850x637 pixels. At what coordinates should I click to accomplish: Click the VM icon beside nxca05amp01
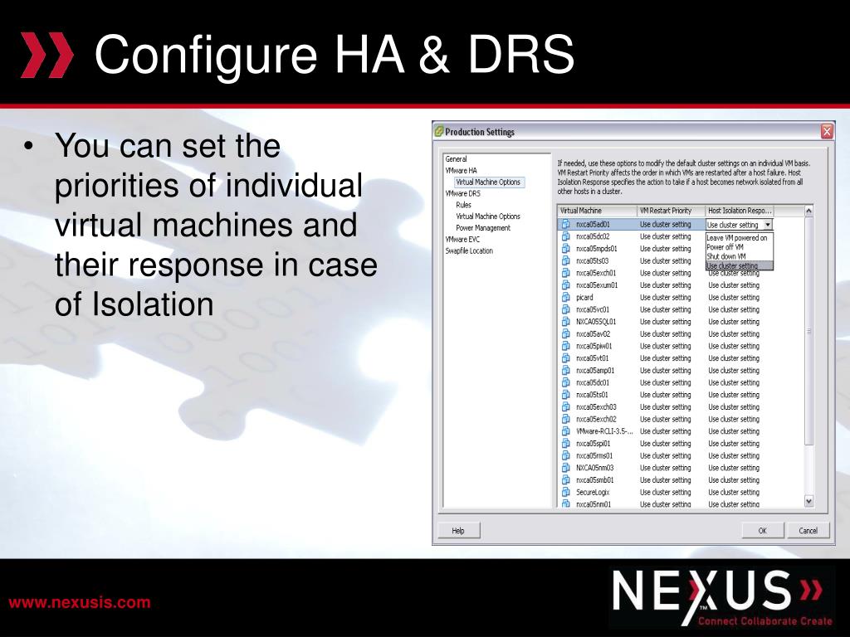pyautogui.click(x=566, y=371)
